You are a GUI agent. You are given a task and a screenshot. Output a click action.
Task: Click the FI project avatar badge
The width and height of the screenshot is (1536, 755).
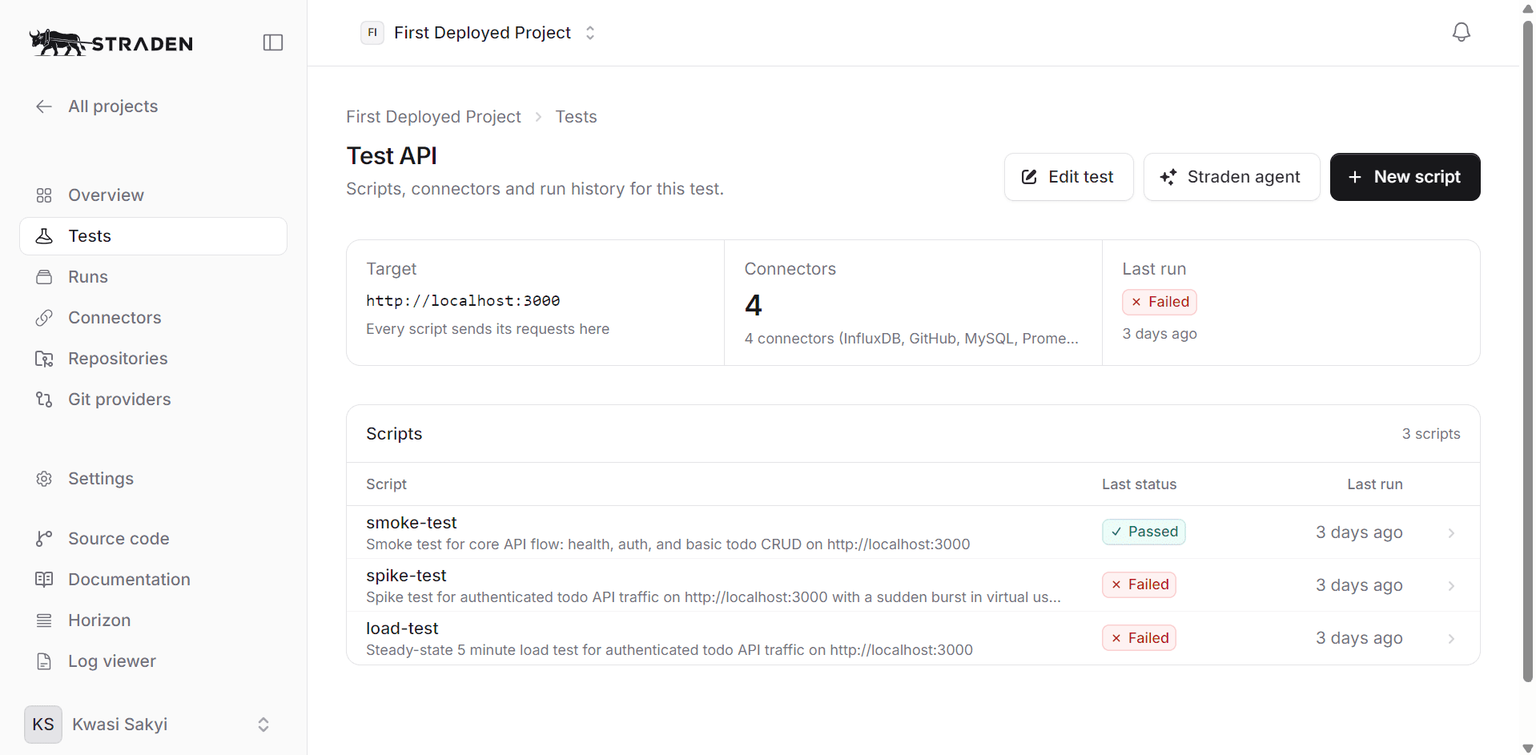pyautogui.click(x=372, y=33)
